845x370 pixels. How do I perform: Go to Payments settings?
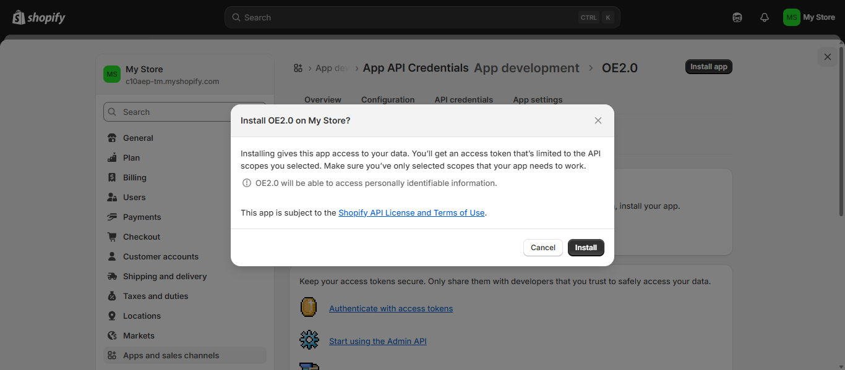click(x=142, y=217)
